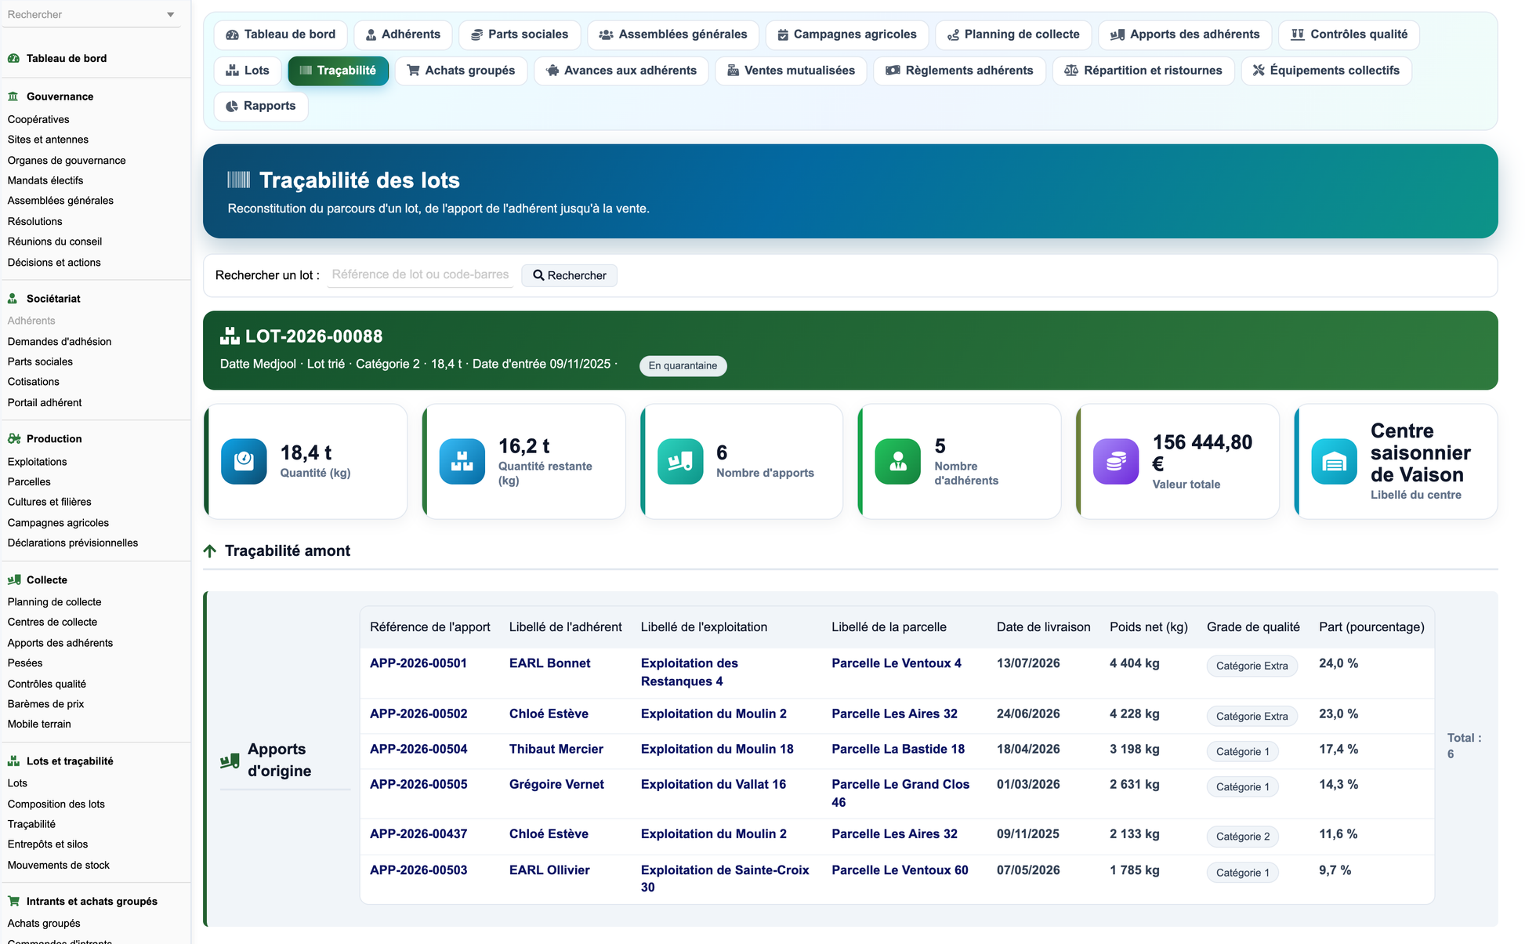1525x944 pixels.
Task: Open the EARL Ollivier adhérent link
Action: (549, 870)
